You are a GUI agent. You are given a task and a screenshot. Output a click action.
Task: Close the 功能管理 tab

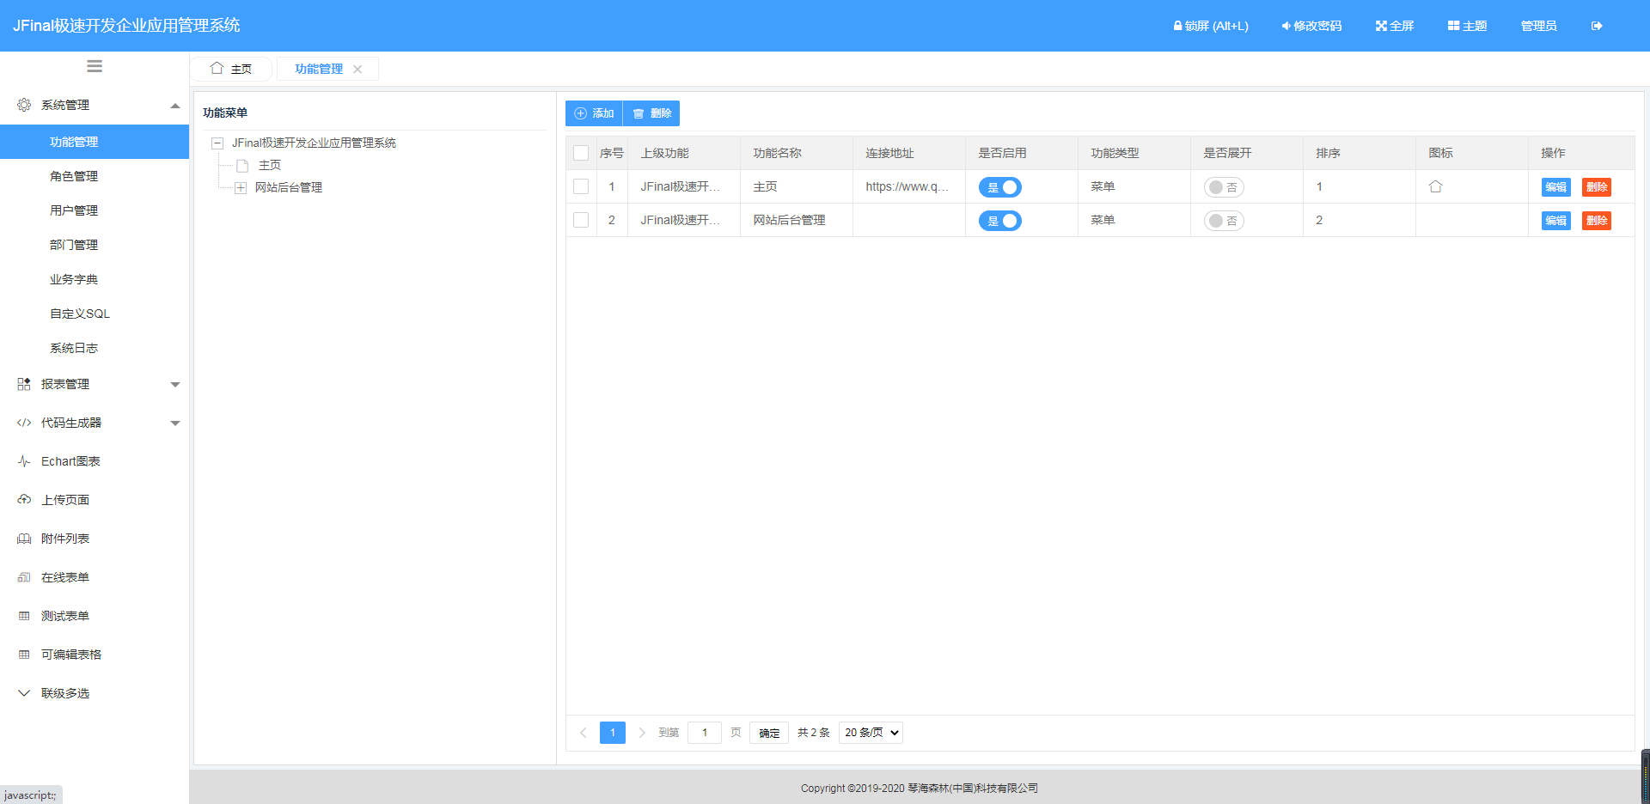click(357, 70)
